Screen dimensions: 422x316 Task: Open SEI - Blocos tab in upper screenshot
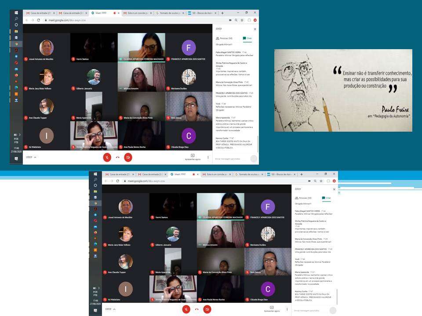(x=202, y=13)
